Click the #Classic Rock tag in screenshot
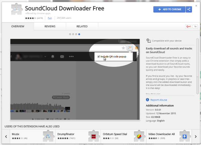 coord(61,97)
